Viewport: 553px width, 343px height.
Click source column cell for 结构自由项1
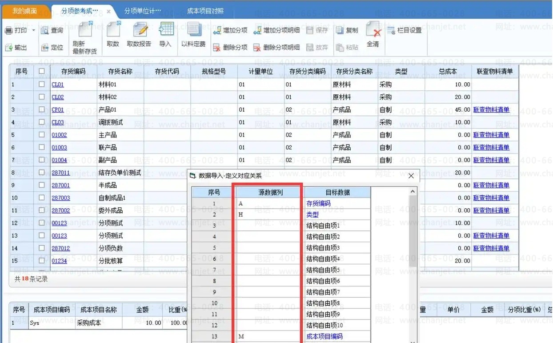click(268, 226)
